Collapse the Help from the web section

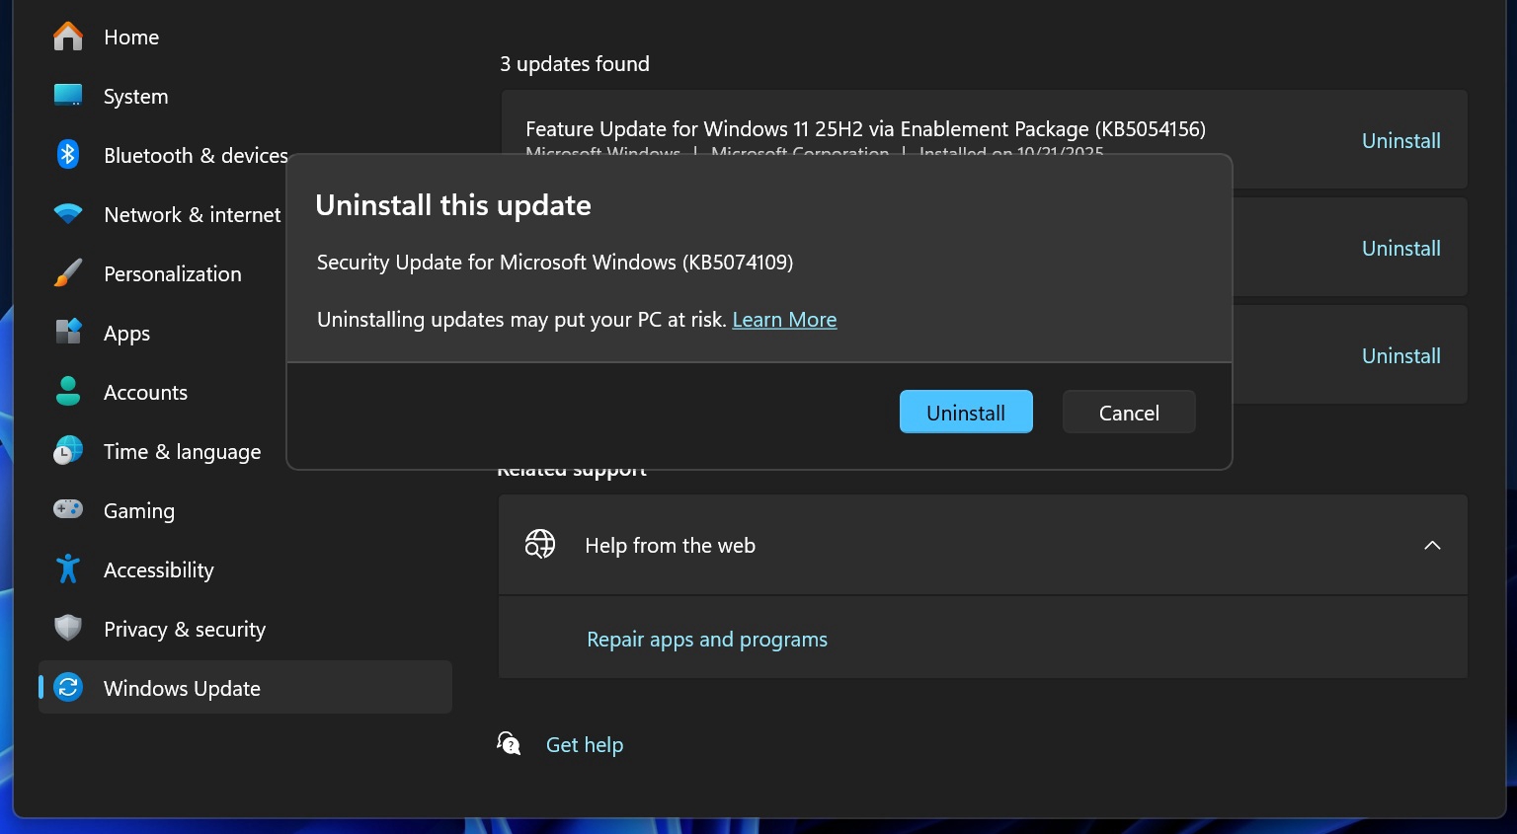click(x=1432, y=545)
